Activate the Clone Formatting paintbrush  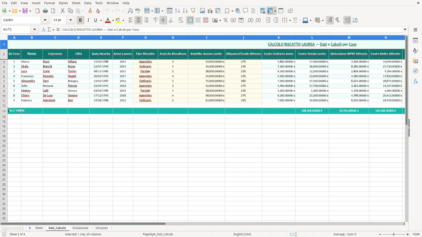(x=90, y=11)
